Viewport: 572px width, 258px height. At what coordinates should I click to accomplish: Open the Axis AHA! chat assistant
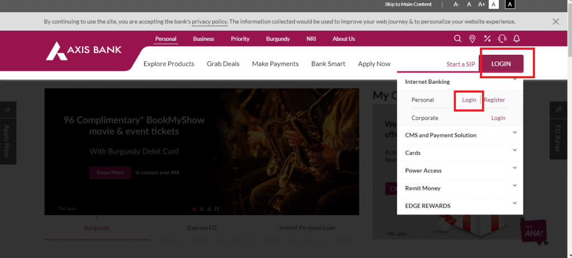coord(534,232)
